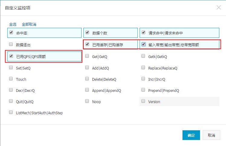
Task: Check the Get|GetQ option
Action: pos(87,56)
